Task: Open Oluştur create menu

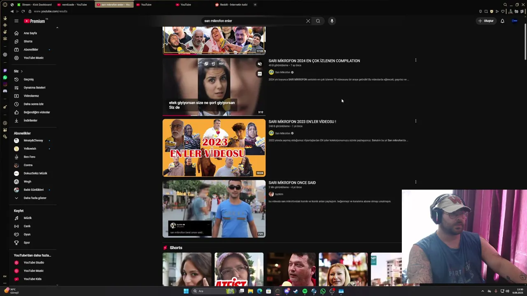Action: coord(486,21)
